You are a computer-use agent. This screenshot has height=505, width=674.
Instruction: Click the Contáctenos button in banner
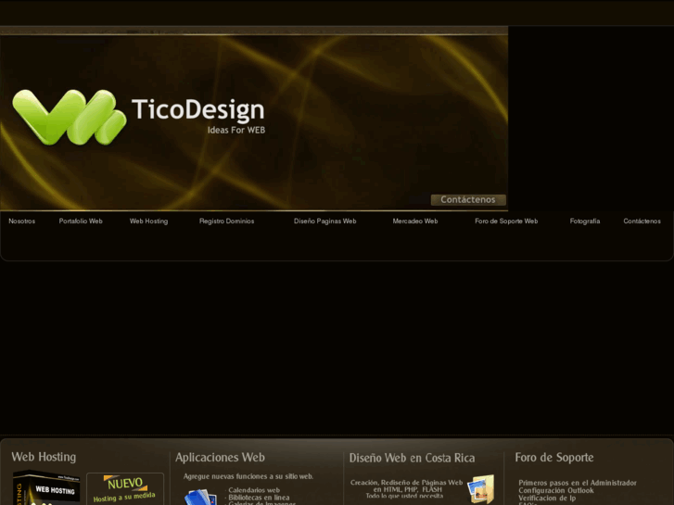pos(468,200)
